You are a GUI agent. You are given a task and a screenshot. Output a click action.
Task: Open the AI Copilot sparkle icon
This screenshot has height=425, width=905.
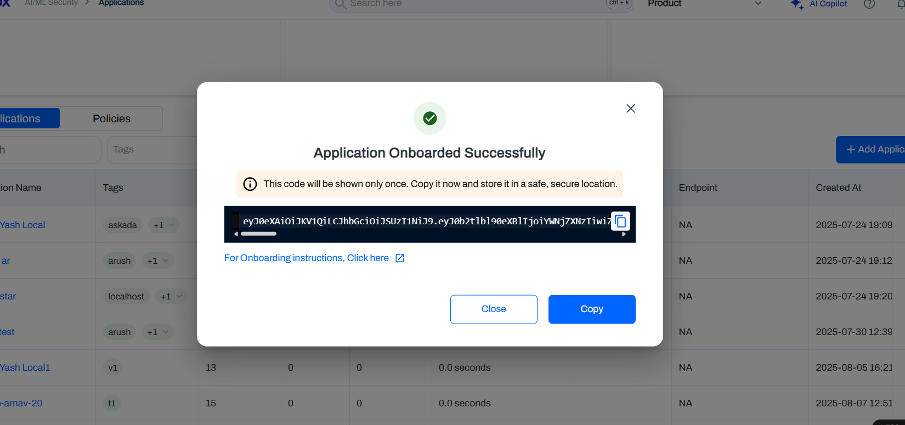tap(796, 4)
